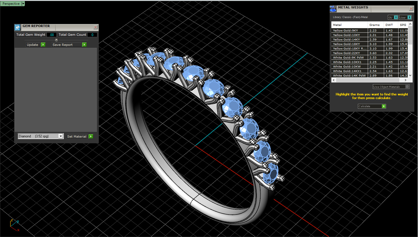Select the White Gold:14KX1 row
The image size is (418, 237).
pyautogui.click(x=369, y=71)
